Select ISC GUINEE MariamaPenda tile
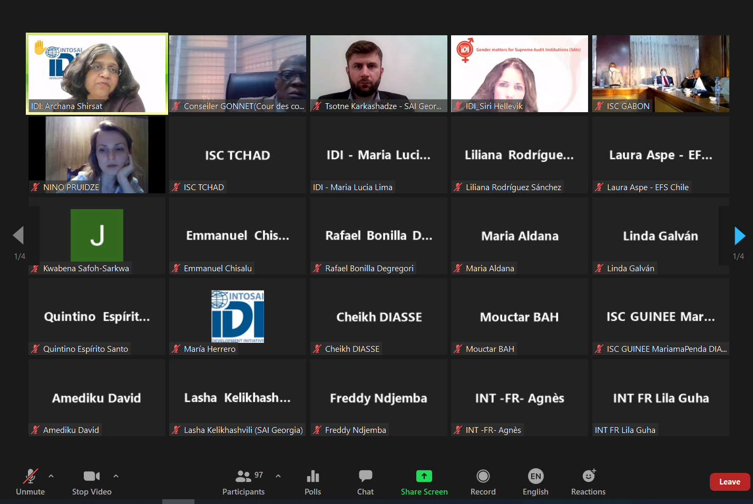Viewport: 753px width, 504px height. tap(661, 317)
